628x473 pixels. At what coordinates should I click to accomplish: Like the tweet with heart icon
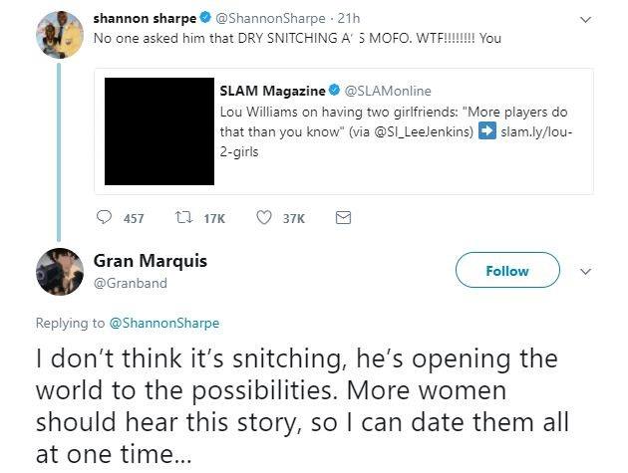pyautogui.click(x=264, y=217)
